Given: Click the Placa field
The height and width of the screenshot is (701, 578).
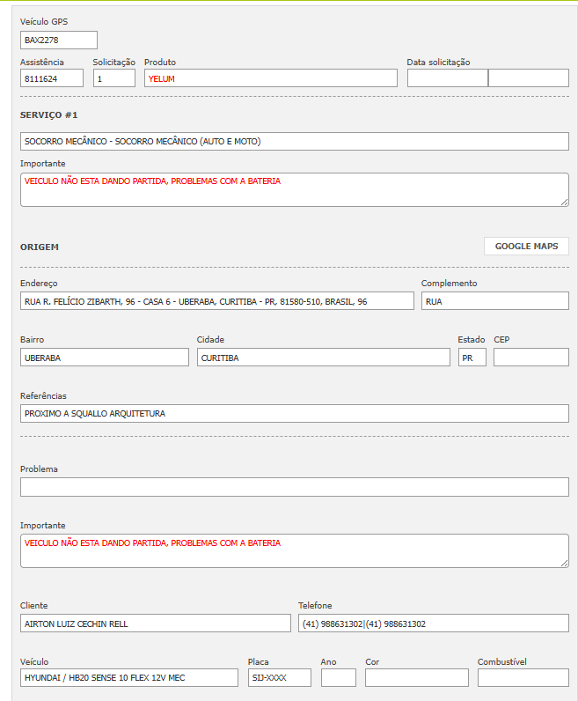Looking at the screenshot, I should pyautogui.click(x=279, y=678).
